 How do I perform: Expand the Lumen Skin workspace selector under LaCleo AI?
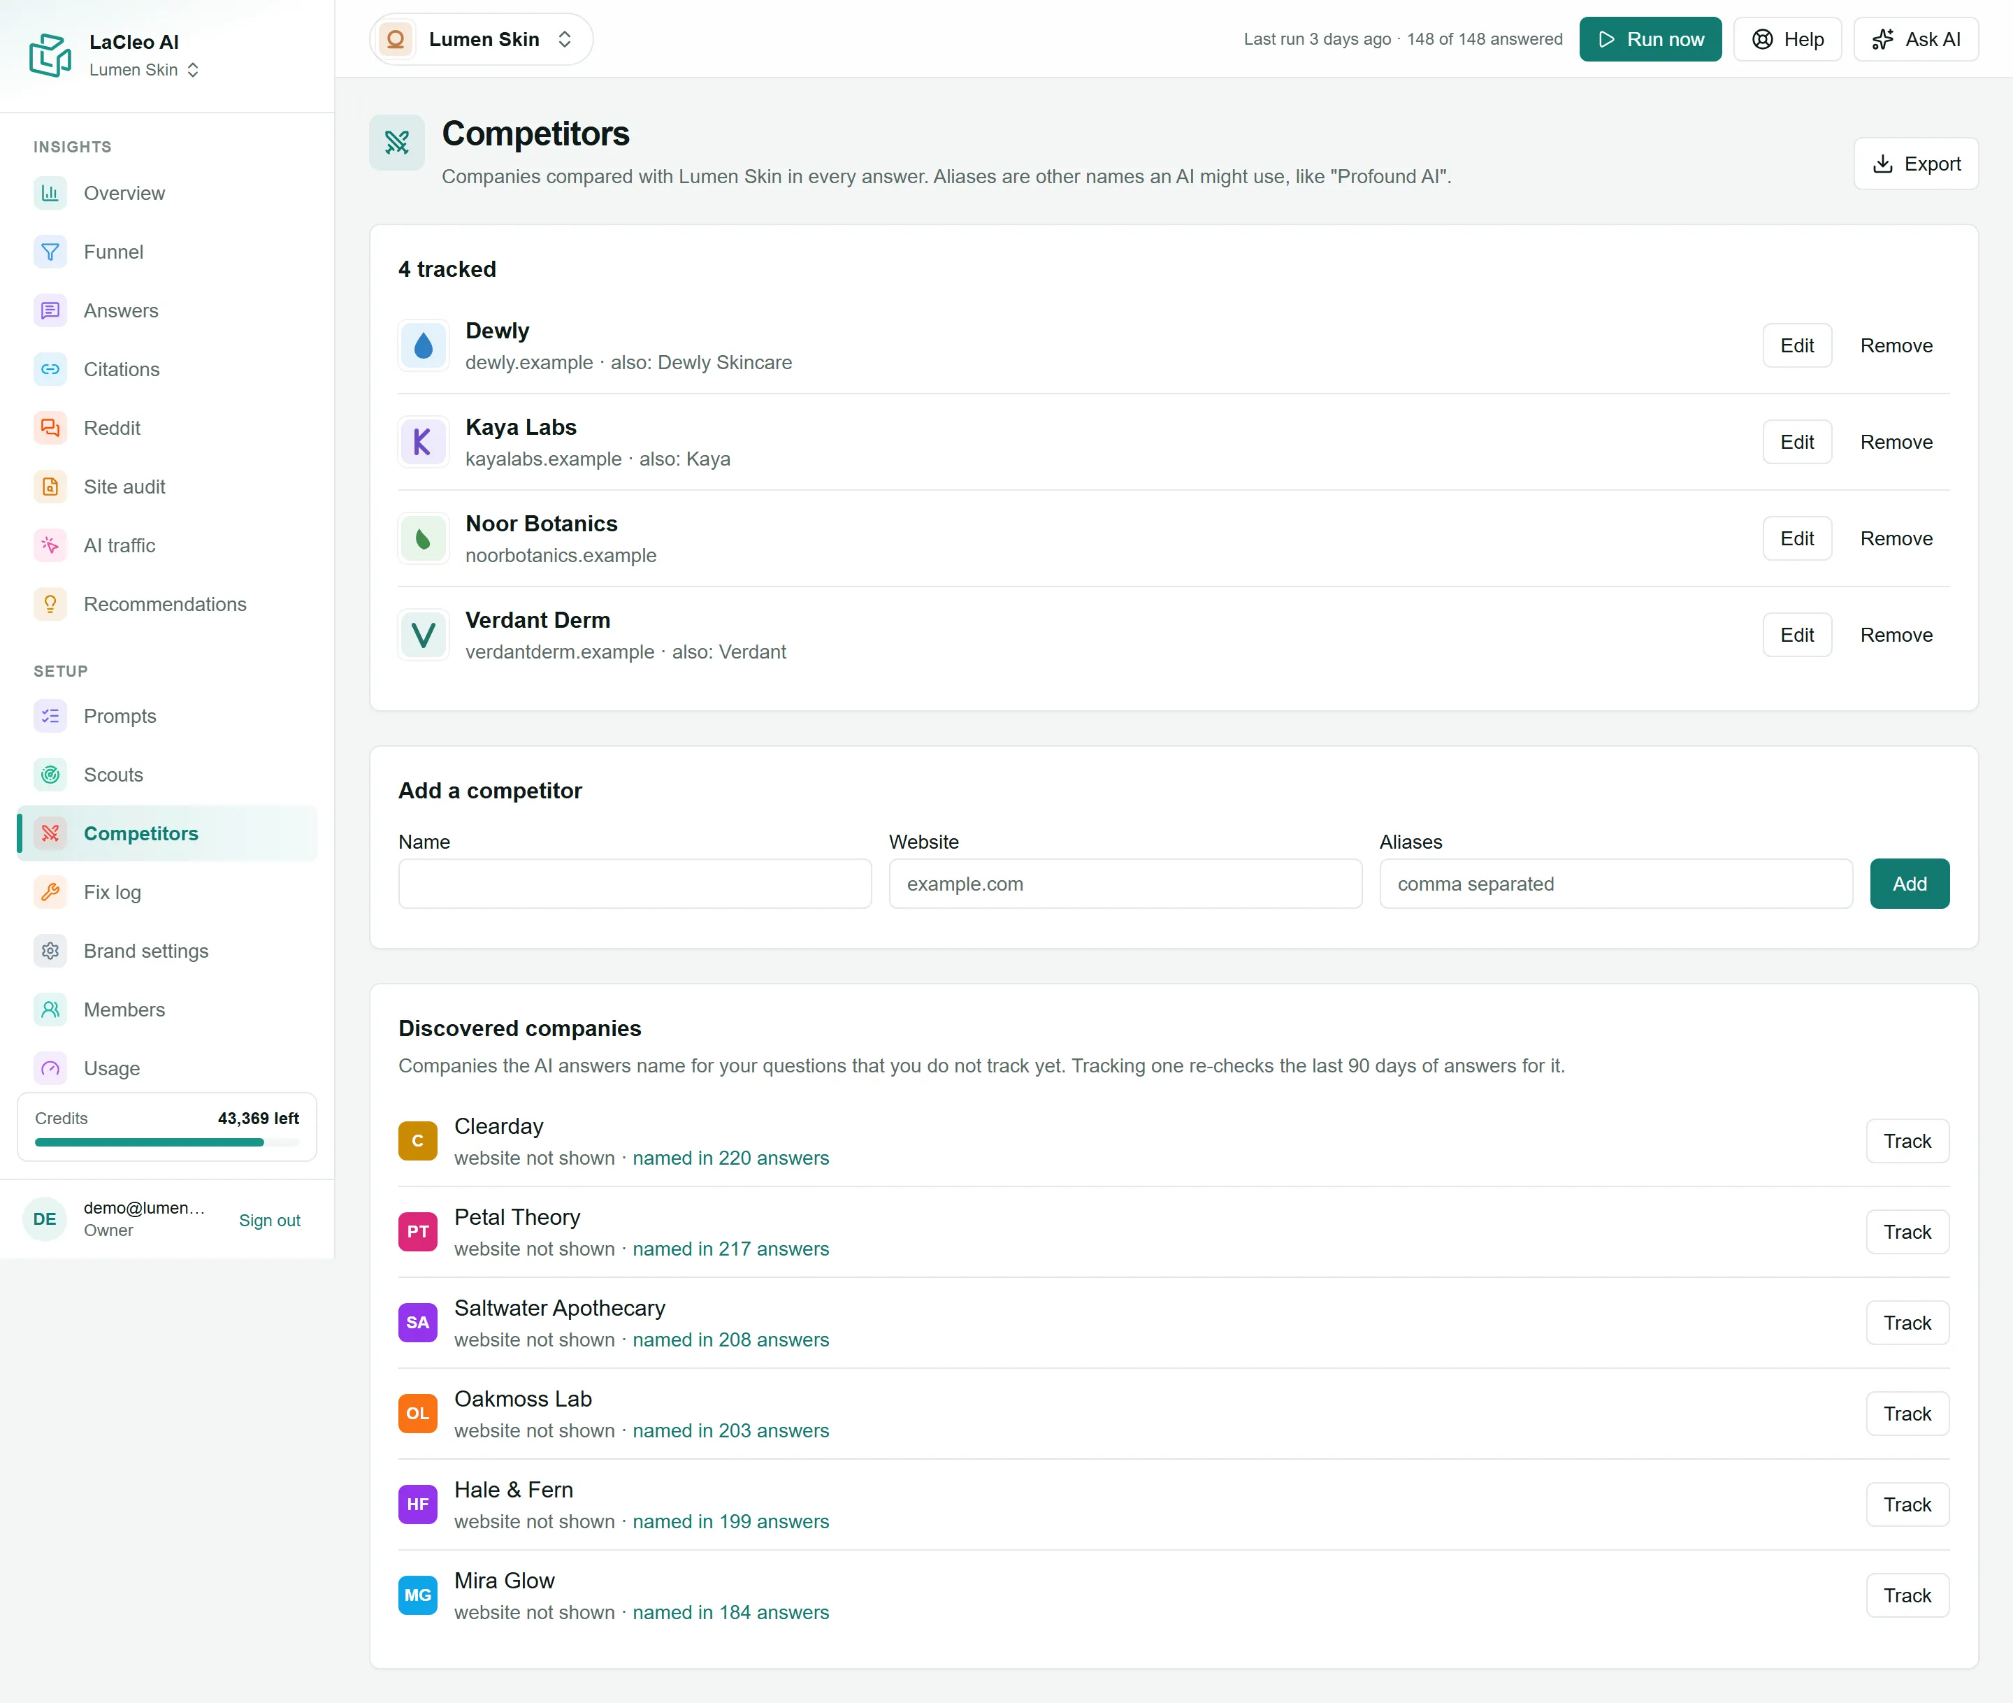(x=144, y=71)
